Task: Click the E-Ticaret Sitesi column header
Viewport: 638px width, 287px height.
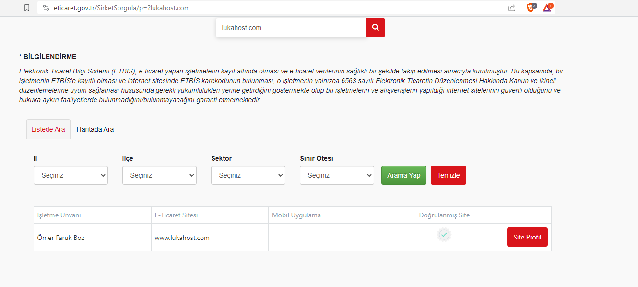Action: click(210, 215)
